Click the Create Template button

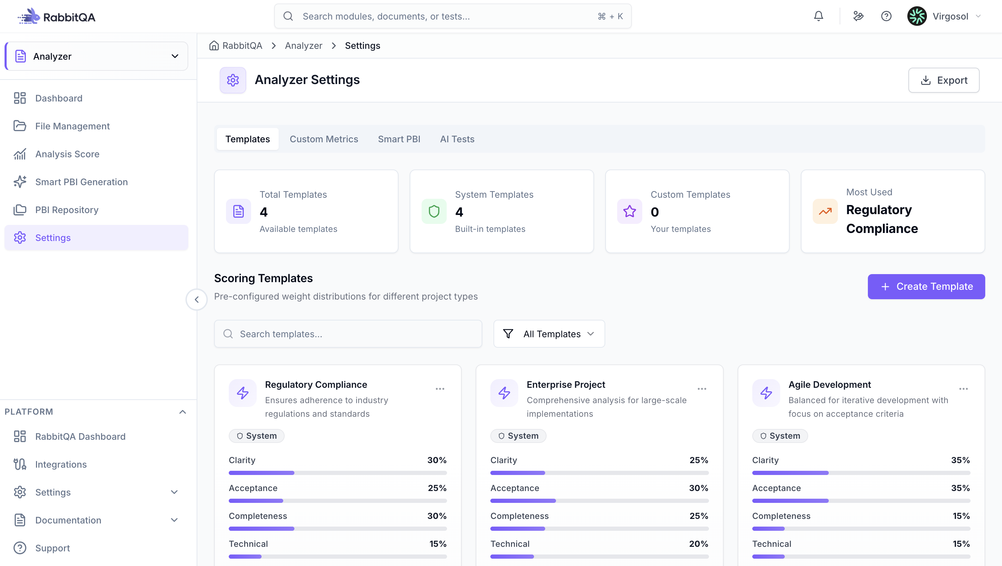click(x=926, y=287)
